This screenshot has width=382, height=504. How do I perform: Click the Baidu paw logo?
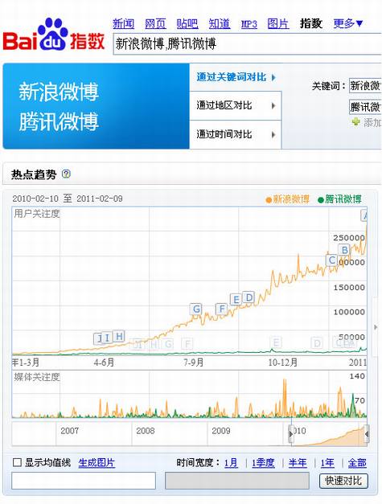pos(53,35)
